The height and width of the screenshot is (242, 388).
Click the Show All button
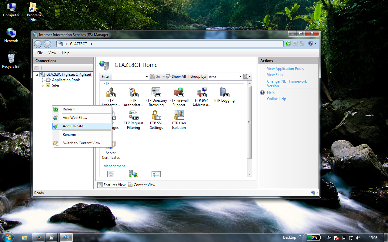(x=176, y=77)
